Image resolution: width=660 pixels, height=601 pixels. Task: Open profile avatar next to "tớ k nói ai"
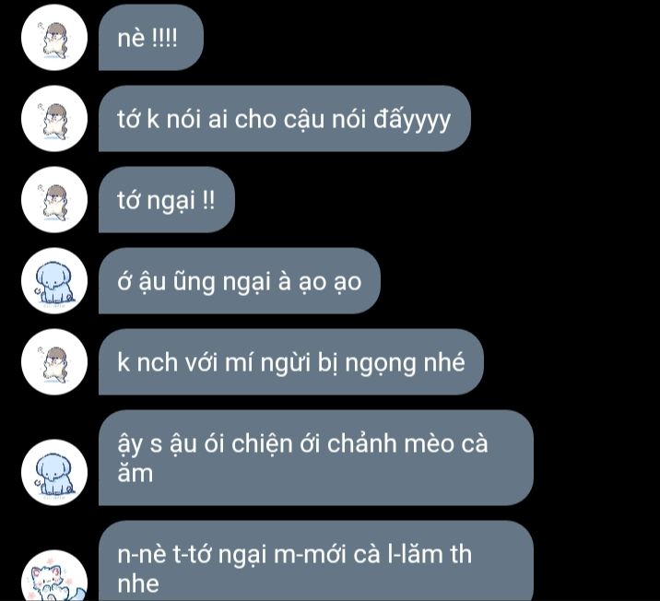point(54,119)
